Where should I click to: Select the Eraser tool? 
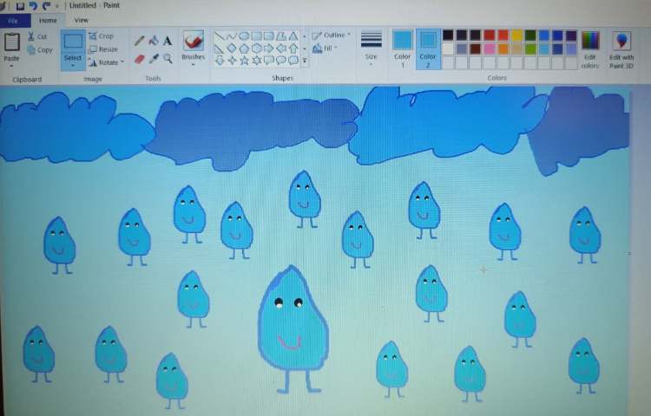point(139,59)
